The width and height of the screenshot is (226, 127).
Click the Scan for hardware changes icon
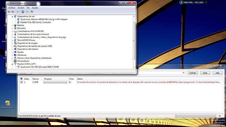click(x=32, y=12)
